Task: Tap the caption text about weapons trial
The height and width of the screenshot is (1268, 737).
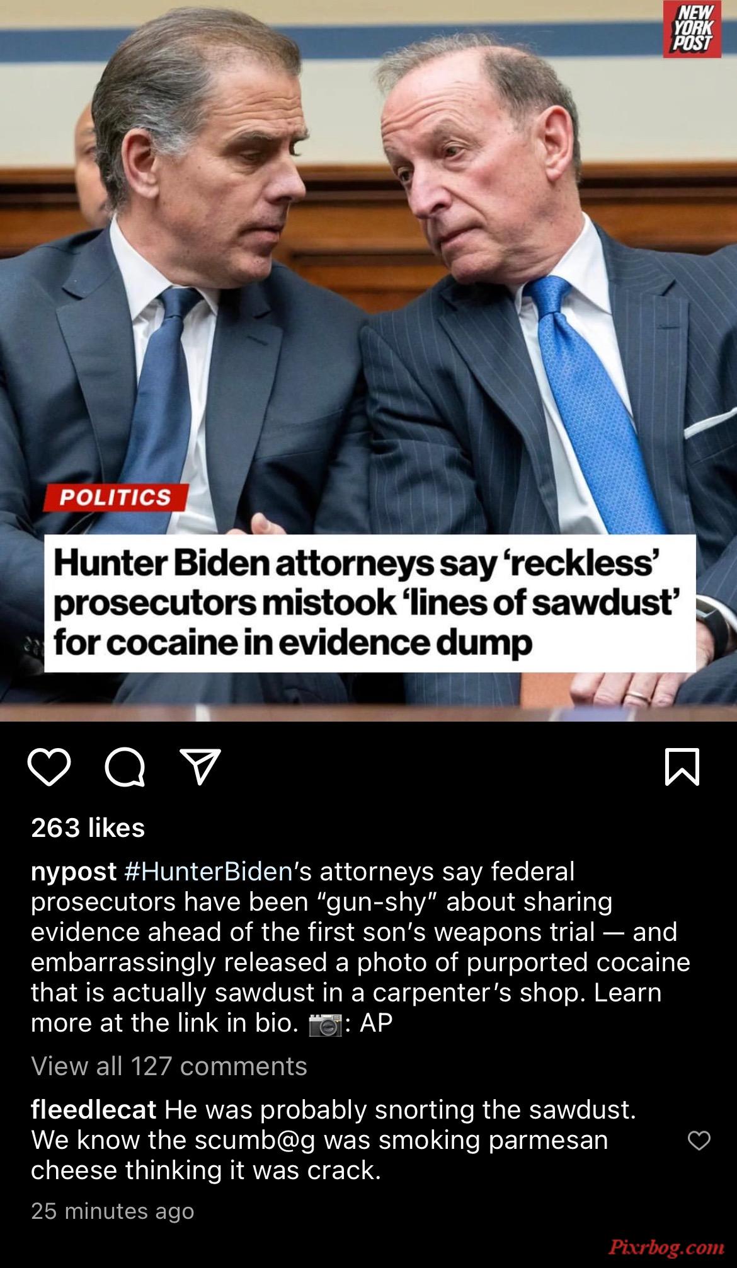Action: [354, 931]
